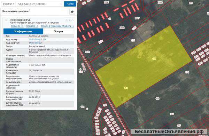Image resolution: width=209 pixels, height=136 pixels.
Task: Switch to the Услуги tab
Action: (59, 31)
